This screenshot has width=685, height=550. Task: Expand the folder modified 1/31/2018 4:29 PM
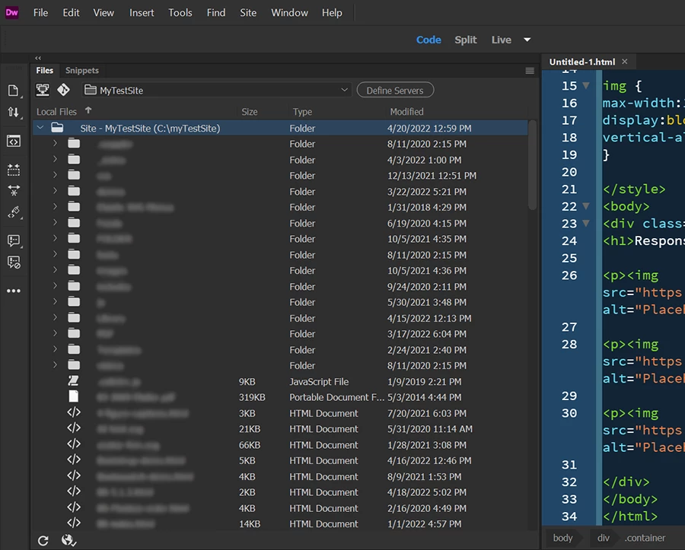pos(55,206)
